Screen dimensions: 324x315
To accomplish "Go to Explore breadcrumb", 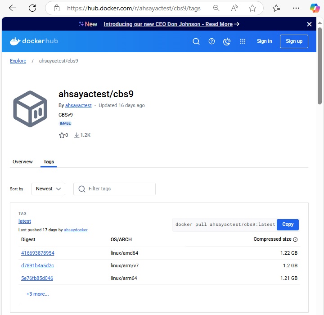I will 18,61.
